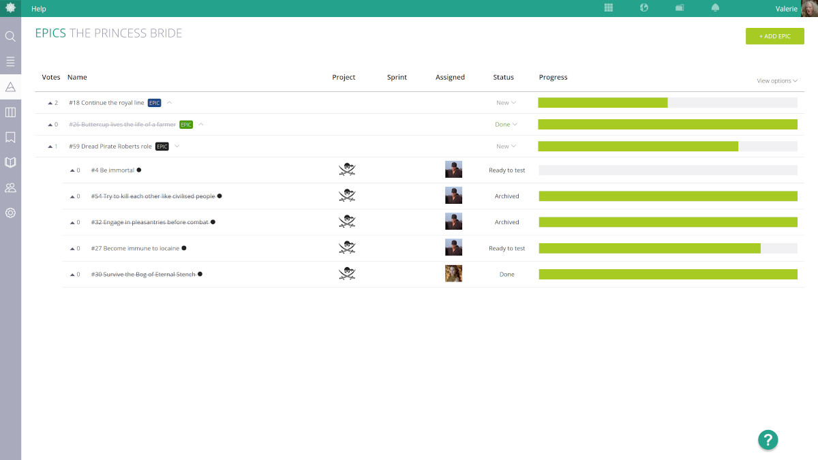This screenshot has height=460, width=818.
Task: Open #30 Survive the Bog of Eternal Stench
Action: (143, 274)
